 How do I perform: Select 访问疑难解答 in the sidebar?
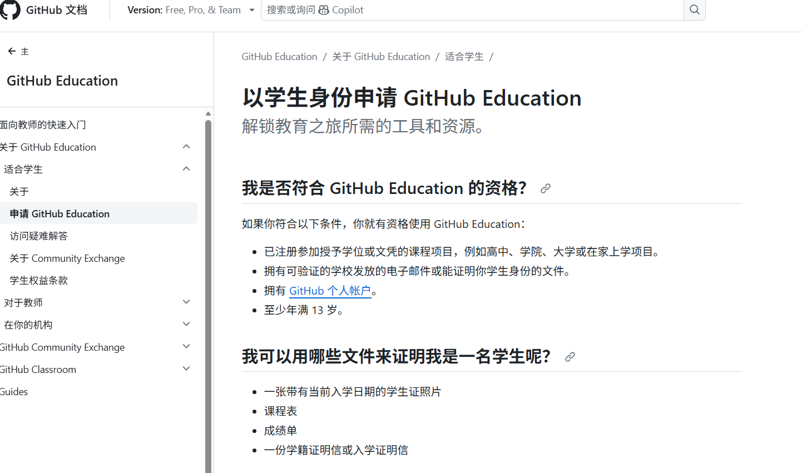39,236
